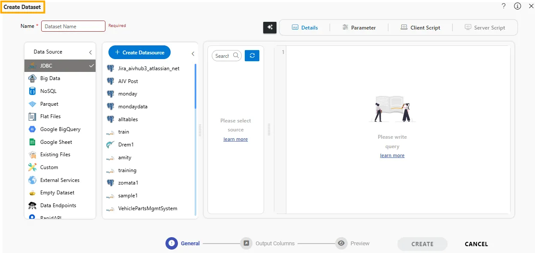The width and height of the screenshot is (535, 253).
Task: Switch to the Parameter tab
Action: 359,28
